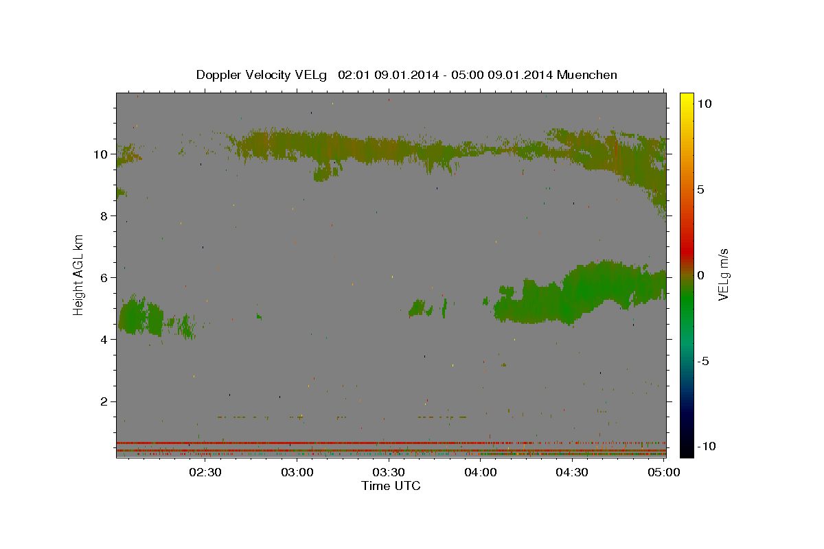Click the height tick label 8
The width and height of the screenshot is (824, 549).
104,216
